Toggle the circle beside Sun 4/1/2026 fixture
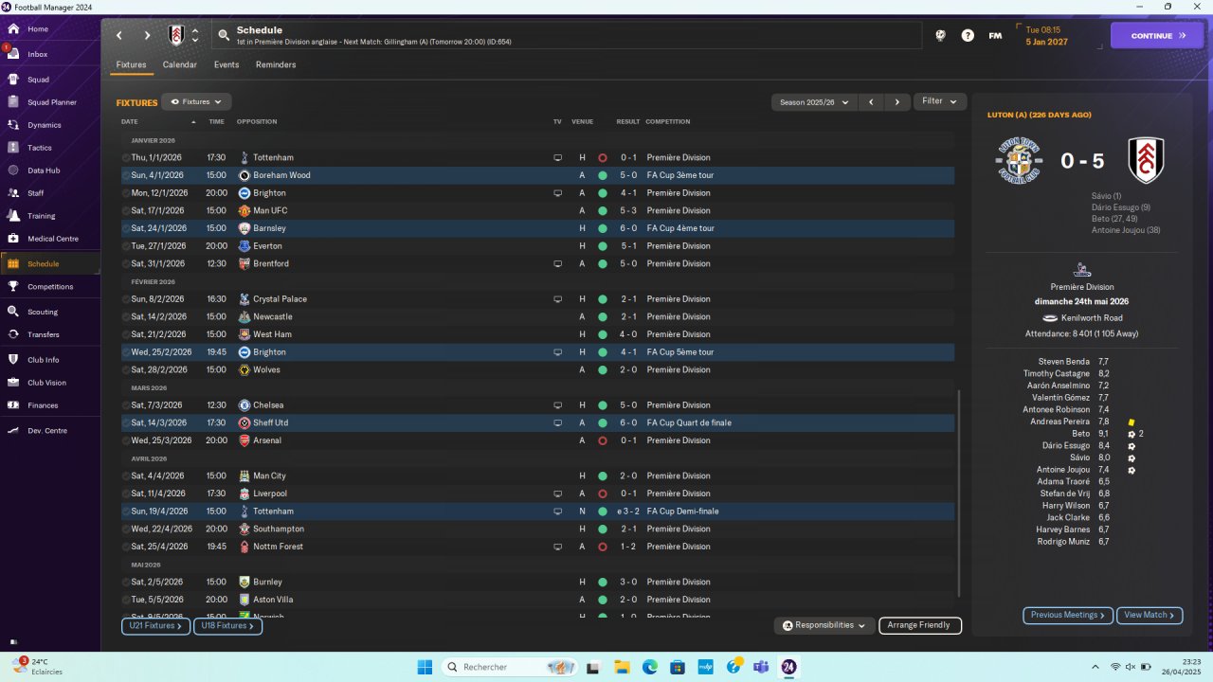 126,175
